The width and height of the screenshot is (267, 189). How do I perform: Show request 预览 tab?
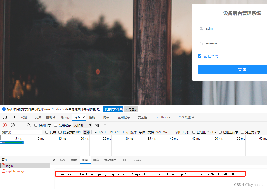tap(85, 160)
